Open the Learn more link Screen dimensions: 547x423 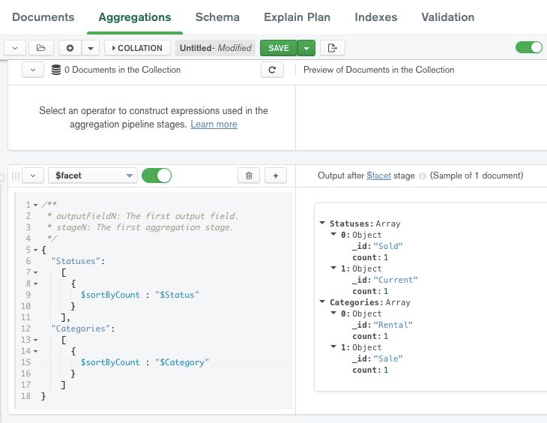pos(214,124)
